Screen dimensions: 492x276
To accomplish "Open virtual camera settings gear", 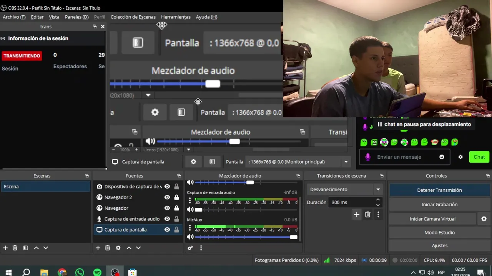I will (x=484, y=219).
